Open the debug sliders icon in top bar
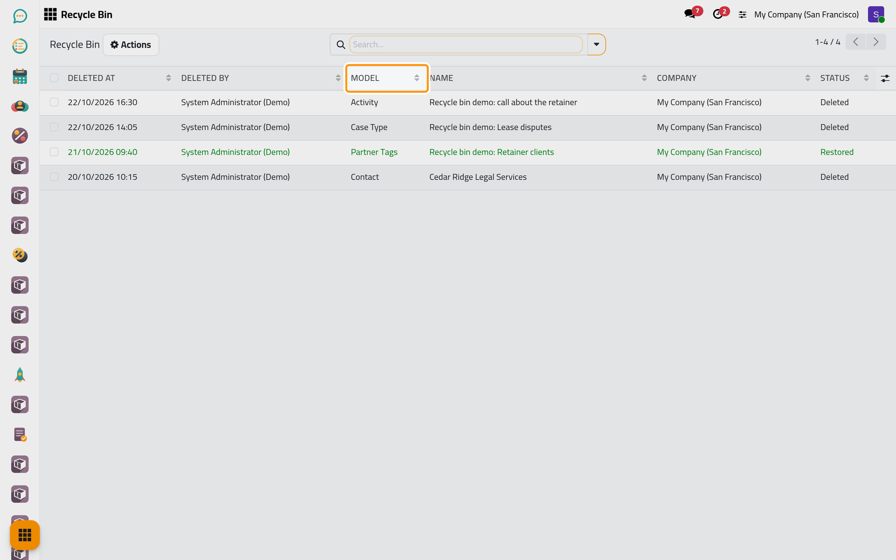This screenshot has height=560, width=896. 742,15
